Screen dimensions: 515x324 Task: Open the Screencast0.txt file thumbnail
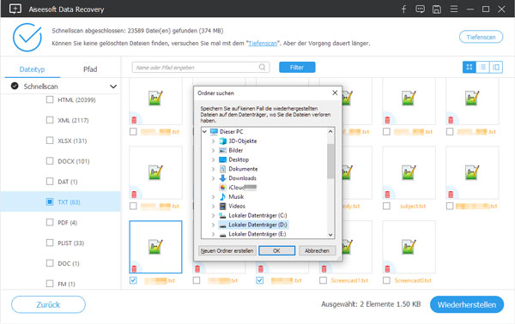[409, 247]
